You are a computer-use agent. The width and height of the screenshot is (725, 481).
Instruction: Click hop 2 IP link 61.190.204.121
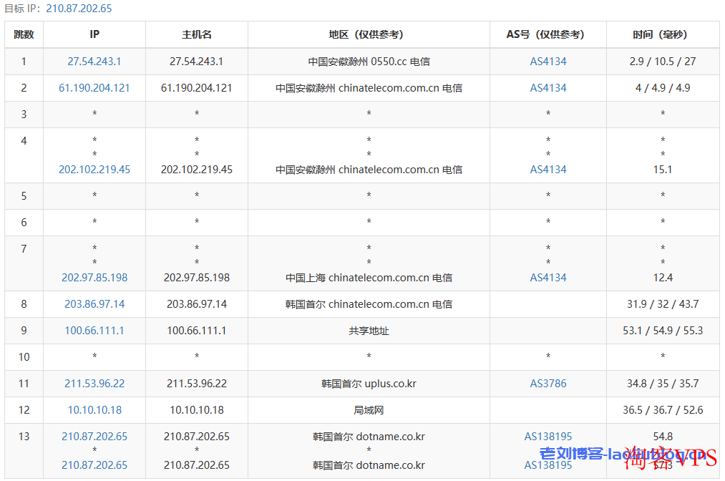click(94, 88)
